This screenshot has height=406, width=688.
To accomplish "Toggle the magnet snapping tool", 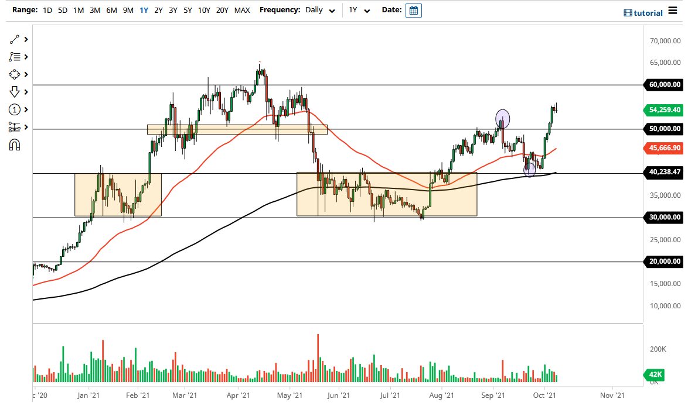I will (15, 144).
